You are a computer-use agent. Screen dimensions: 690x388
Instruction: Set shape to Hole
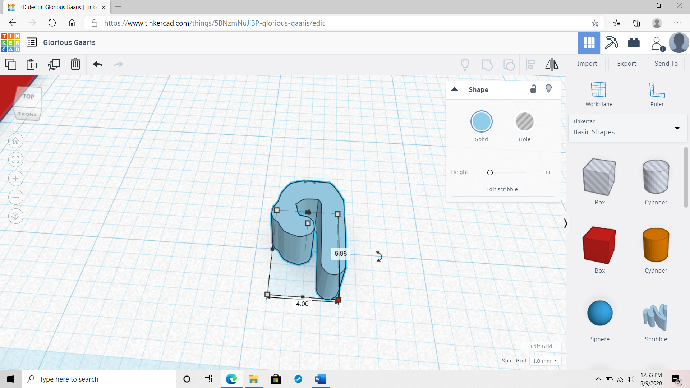pos(525,122)
